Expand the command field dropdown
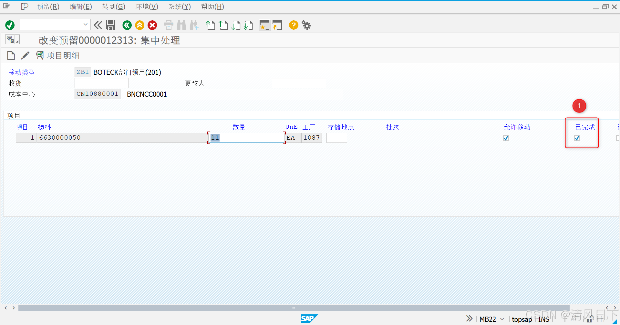 pos(85,24)
